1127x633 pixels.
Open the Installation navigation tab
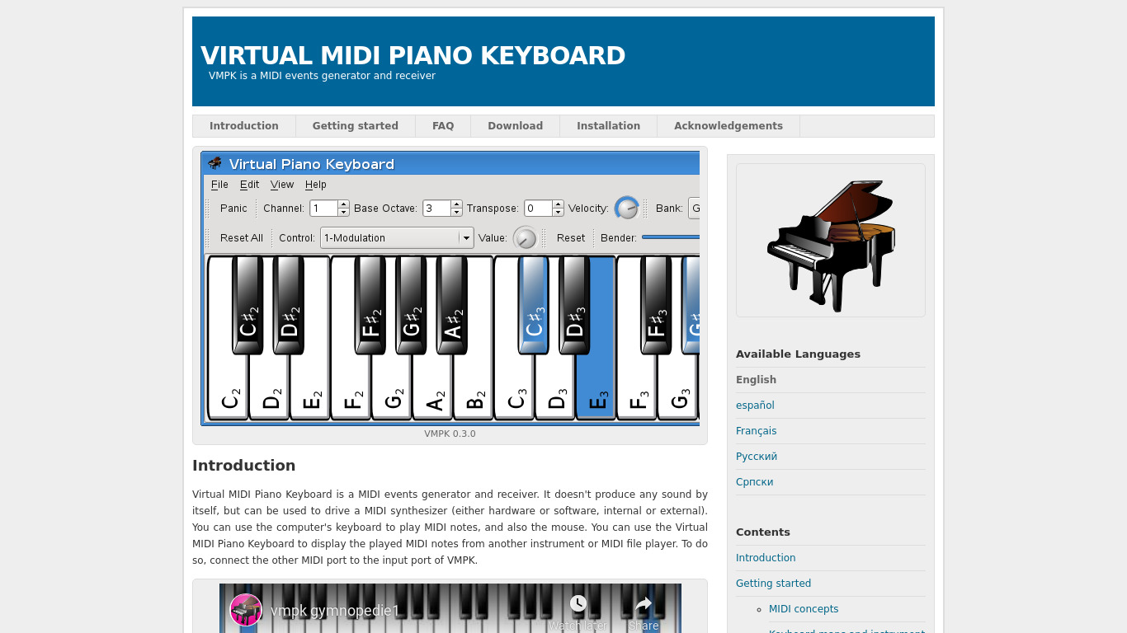click(608, 126)
